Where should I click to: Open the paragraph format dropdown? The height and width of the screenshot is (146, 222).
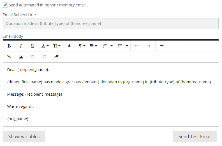click(82, 46)
